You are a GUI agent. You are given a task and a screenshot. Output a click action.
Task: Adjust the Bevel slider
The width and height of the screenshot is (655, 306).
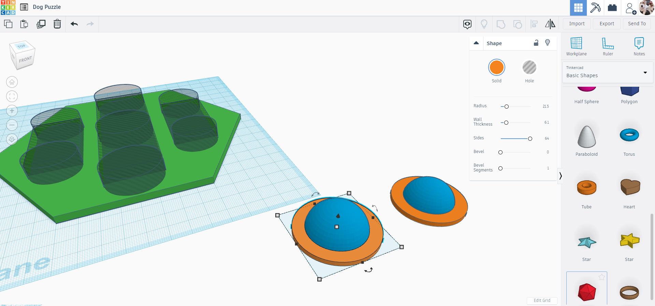click(x=500, y=152)
